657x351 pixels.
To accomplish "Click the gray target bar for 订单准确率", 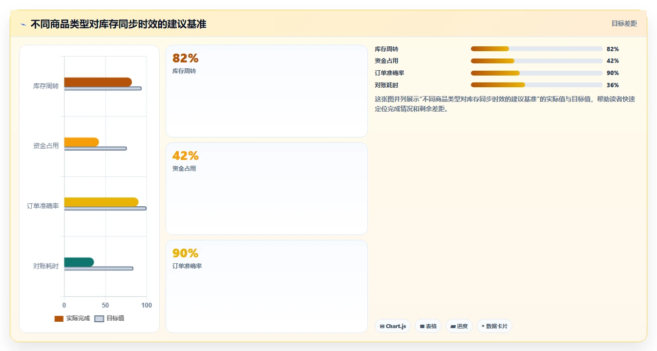I will pyautogui.click(x=105, y=208).
